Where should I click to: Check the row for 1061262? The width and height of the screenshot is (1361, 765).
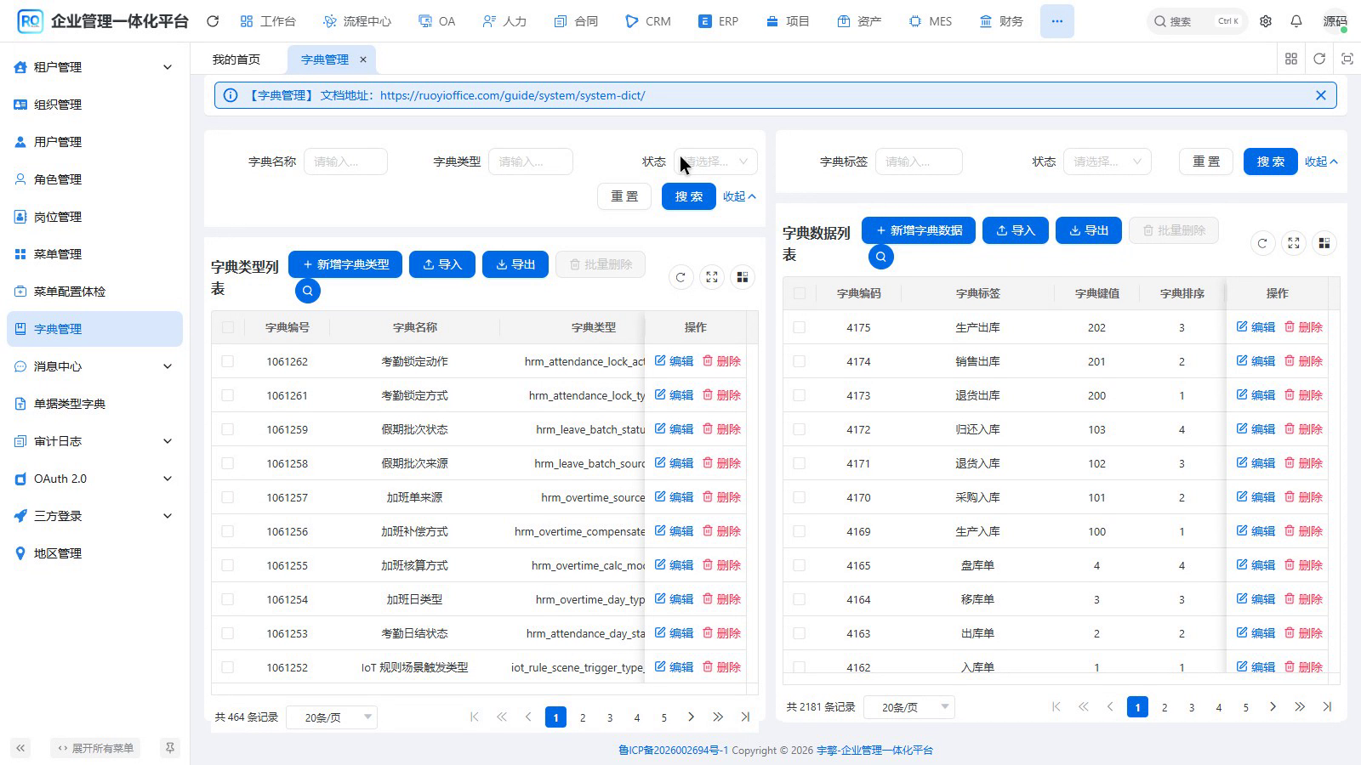click(227, 361)
